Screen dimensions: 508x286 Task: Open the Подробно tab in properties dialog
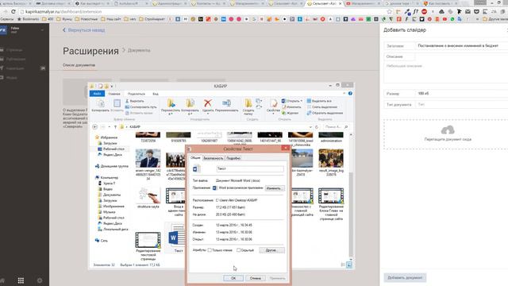(233, 158)
